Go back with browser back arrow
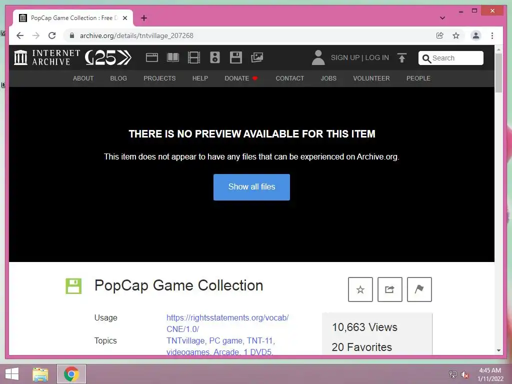The image size is (512, 384). pos(20,35)
